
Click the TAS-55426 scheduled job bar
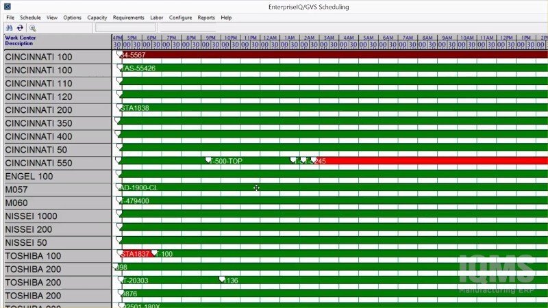(x=139, y=68)
